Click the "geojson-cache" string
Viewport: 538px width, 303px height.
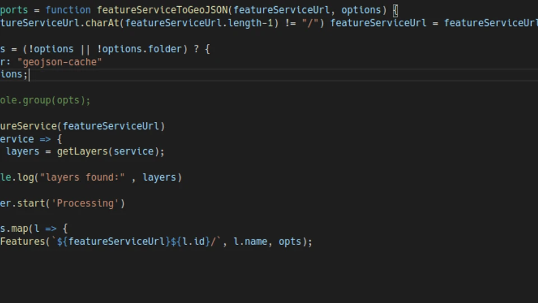(x=60, y=62)
